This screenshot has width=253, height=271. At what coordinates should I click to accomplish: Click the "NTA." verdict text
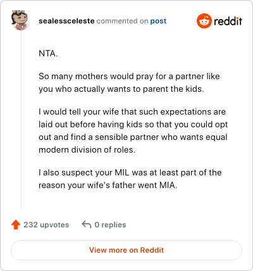48,53
